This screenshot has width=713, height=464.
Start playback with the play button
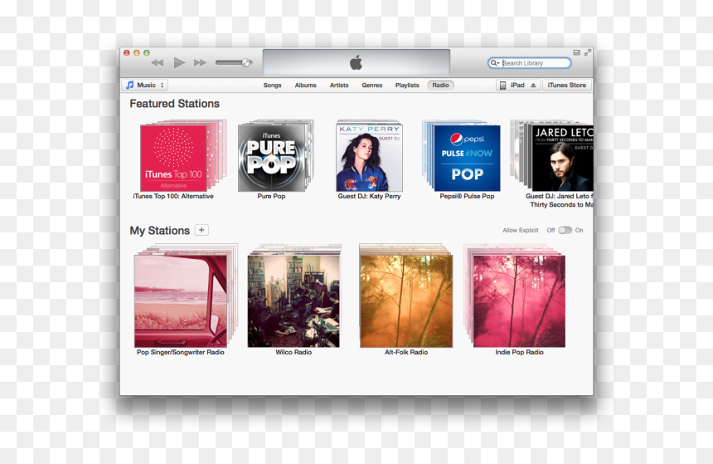click(x=179, y=62)
